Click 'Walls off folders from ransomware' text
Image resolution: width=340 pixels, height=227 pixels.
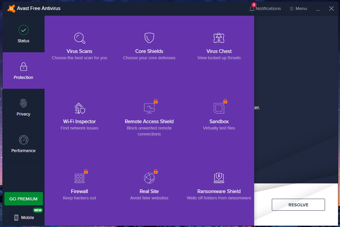click(x=219, y=198)
